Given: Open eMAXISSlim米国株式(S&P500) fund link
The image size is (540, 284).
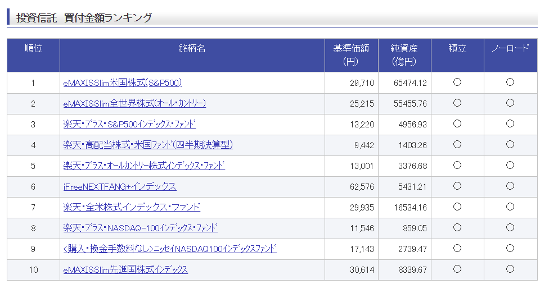Looking at the screenshot, I should pyautogui.click(x=122, y=83).
